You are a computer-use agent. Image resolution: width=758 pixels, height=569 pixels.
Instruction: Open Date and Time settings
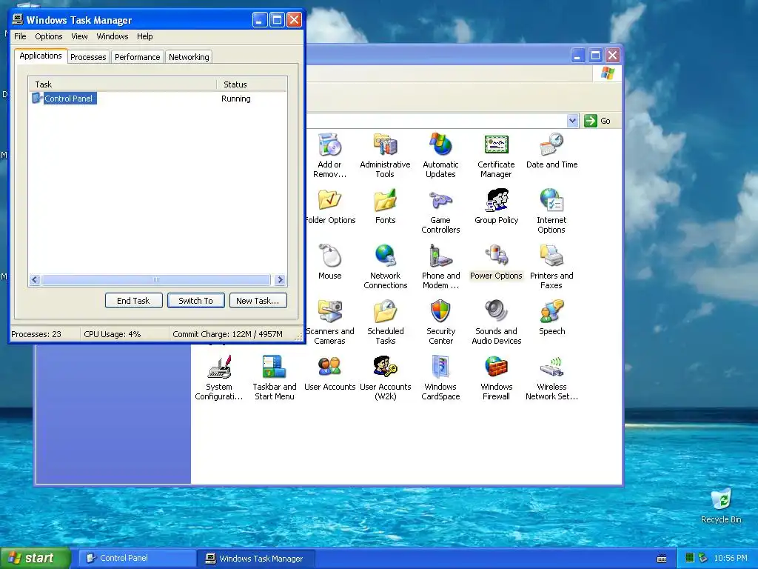pos(551,151)
